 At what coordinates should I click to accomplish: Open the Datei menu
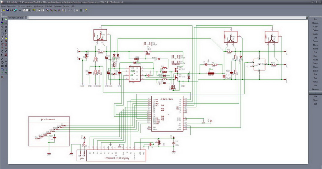click(x=3, y=6)
